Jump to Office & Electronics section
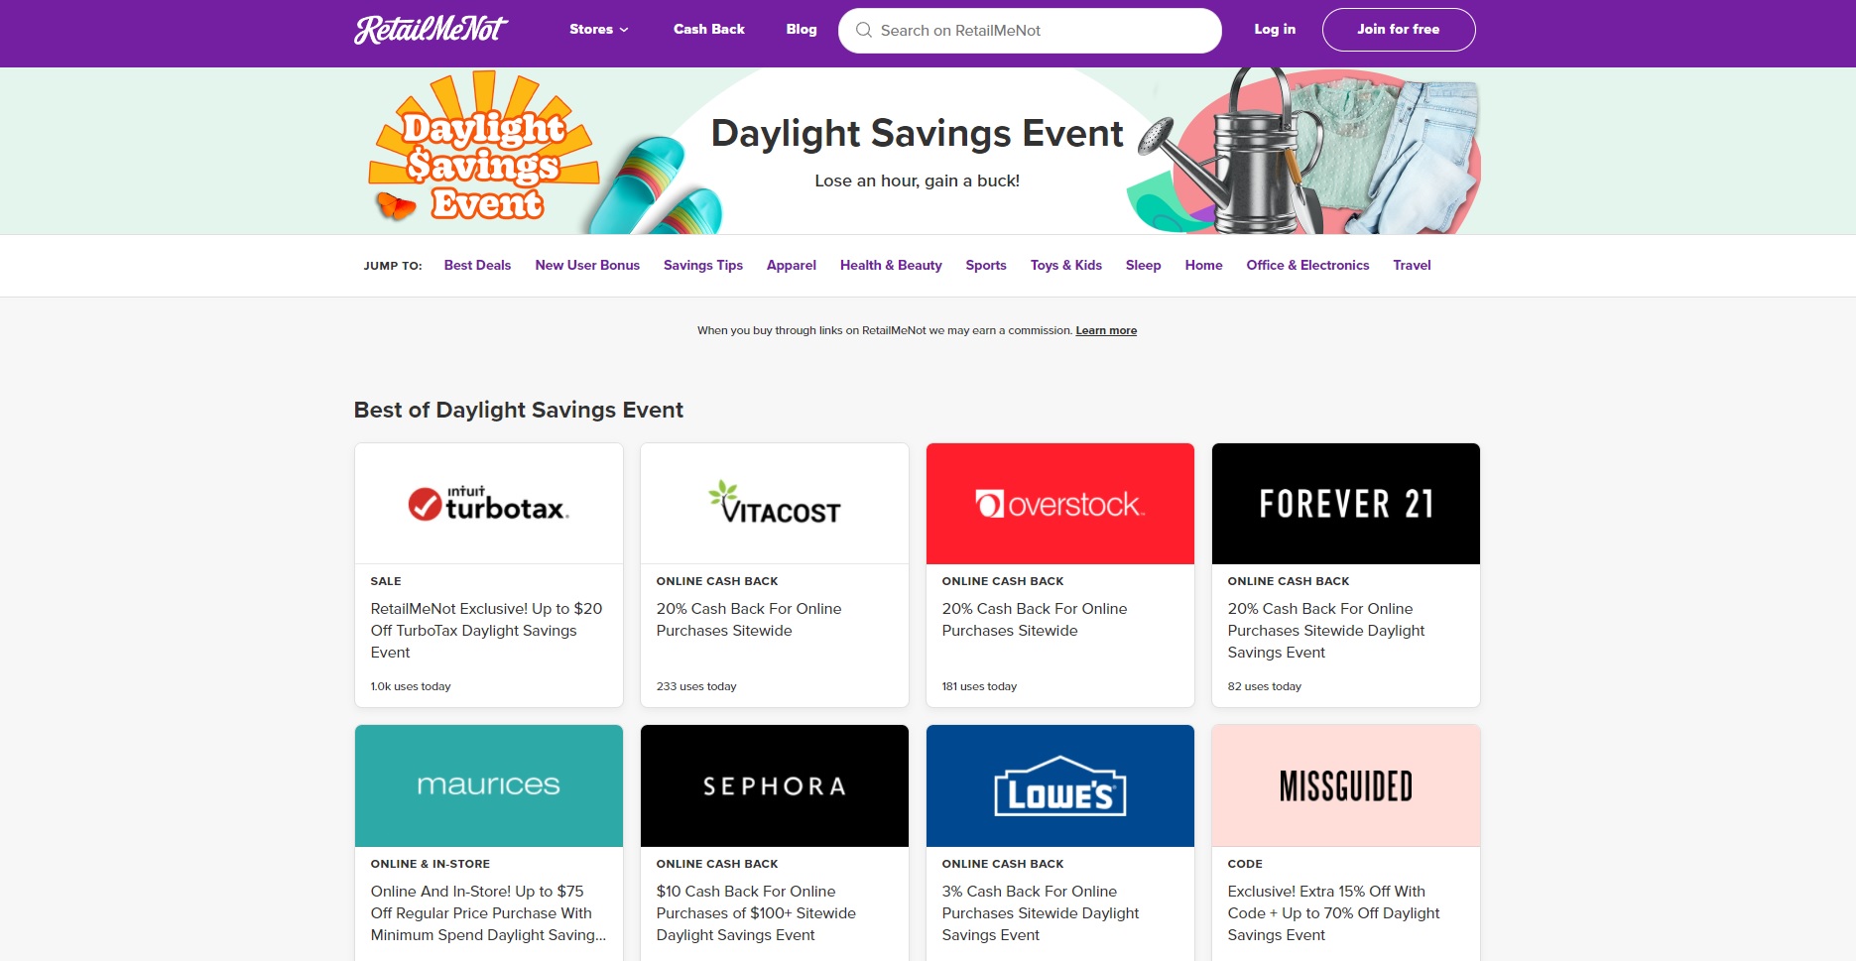This screenshot has width=1856, height=961. point(1307,265)
